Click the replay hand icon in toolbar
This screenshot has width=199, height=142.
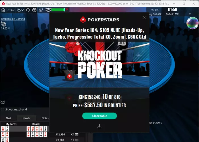click(x=28, y=10)
